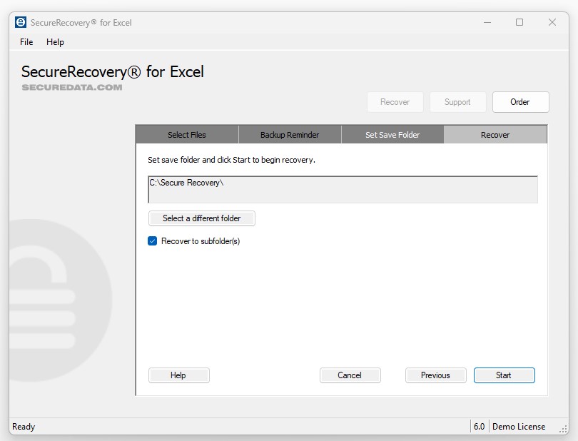578x441 pixels.
Task: Switch to the Select Files tab
Action: point(186,134)
